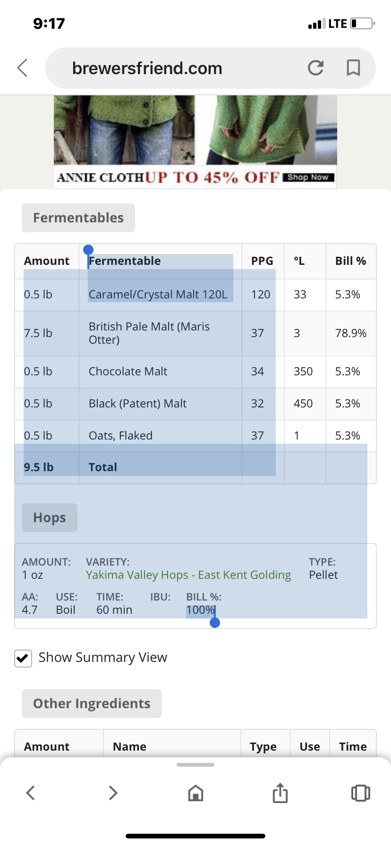The height and width of the screenshot is (846, 391).
Task: Open Yakima Valley Hops East Kent Golding link
Action: tap(188, 575)
